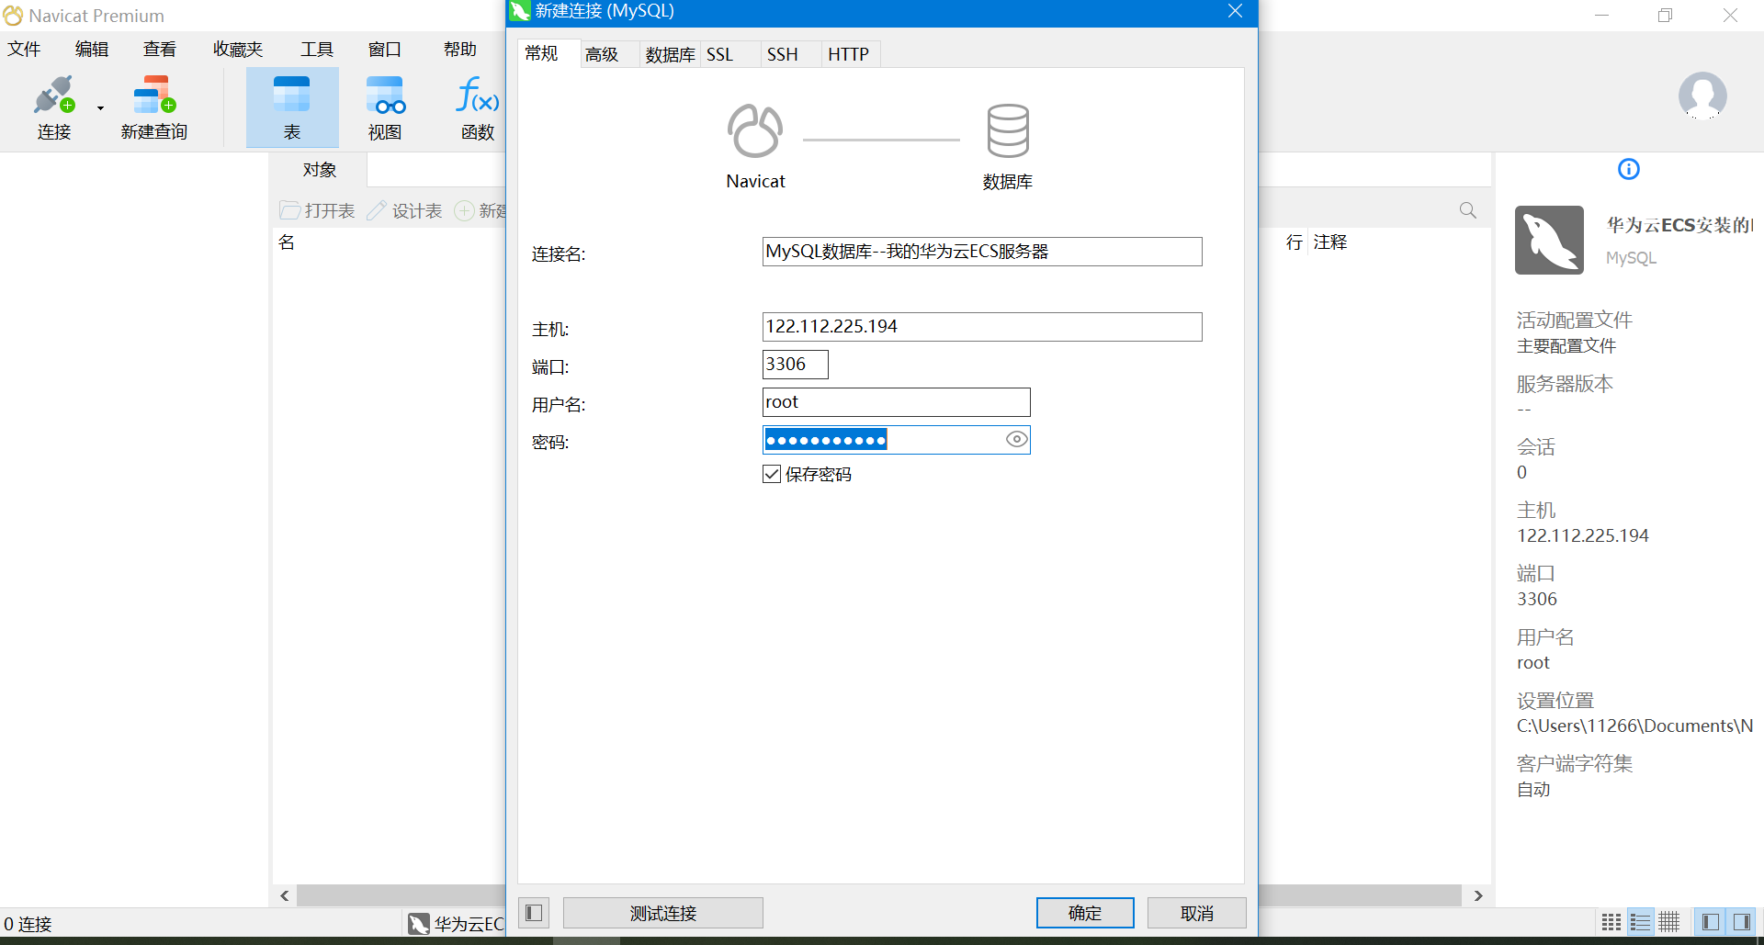Click the 取消 button

coord(1197,913)
